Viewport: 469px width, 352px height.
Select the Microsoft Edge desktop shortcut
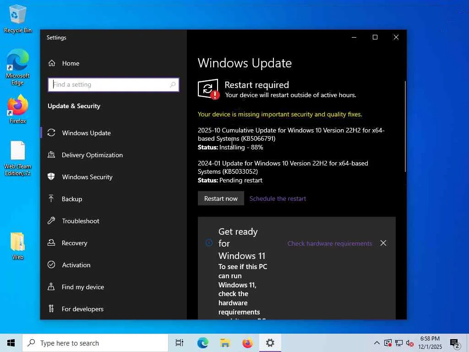click(x=18, y=67)
